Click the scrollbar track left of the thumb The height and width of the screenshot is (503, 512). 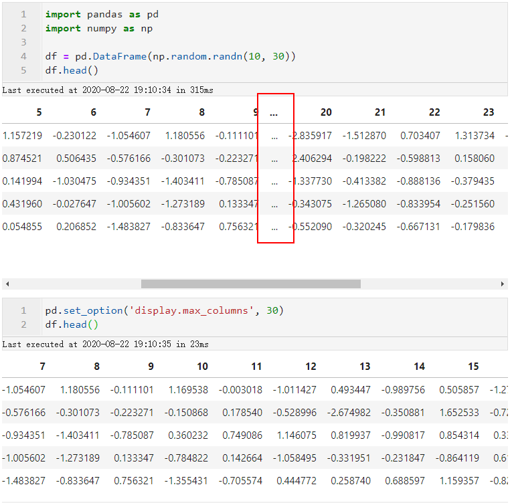[x=77, y=284]
